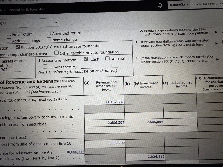This screenshot has height=167, width=223.
Task: Tick the Amended return checkbox
Action: (x=49, y=33)
